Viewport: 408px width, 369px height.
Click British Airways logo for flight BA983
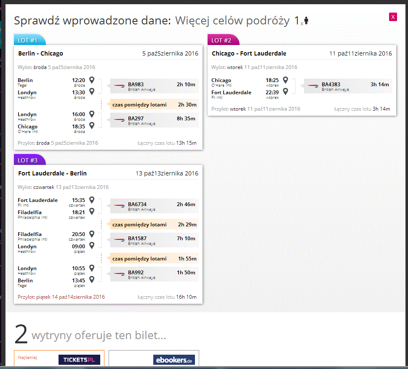[119, 86]
